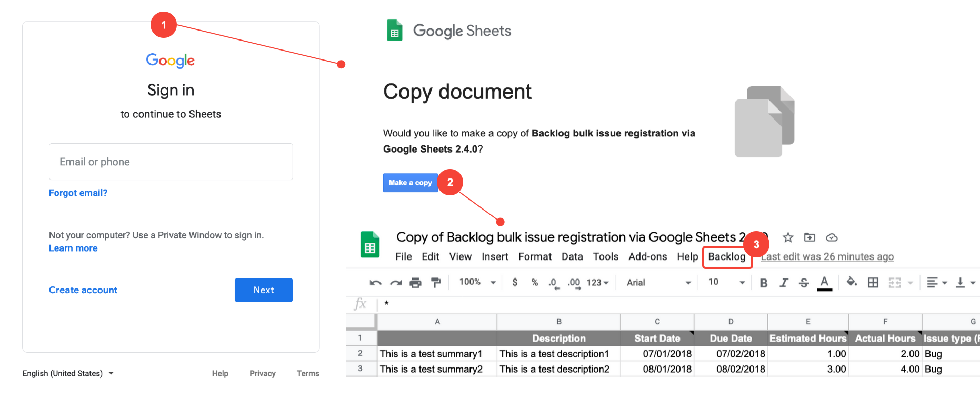Image resolution: width=980 pixels, height=408 pixels.
Task: Open the fill color bucket
Action: (x=851, y=282)
